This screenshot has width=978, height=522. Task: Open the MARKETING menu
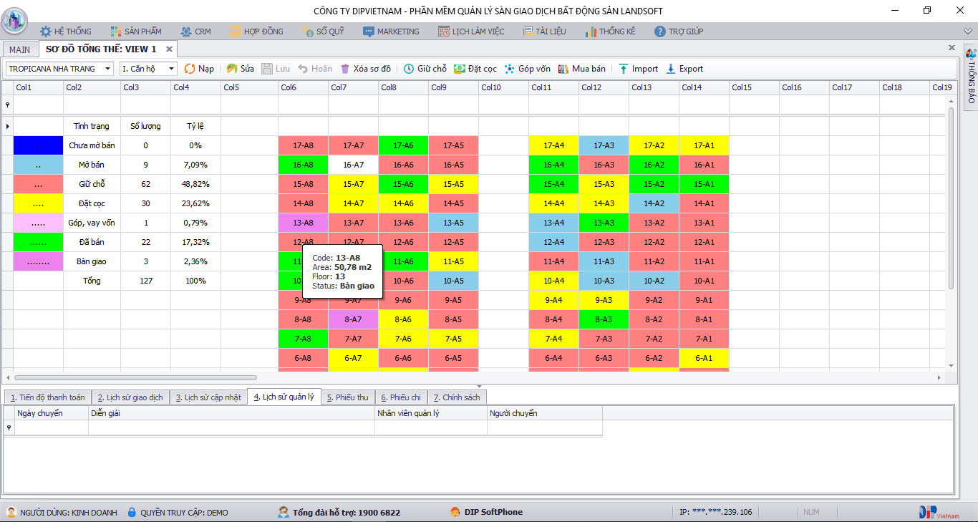point(392,32)
